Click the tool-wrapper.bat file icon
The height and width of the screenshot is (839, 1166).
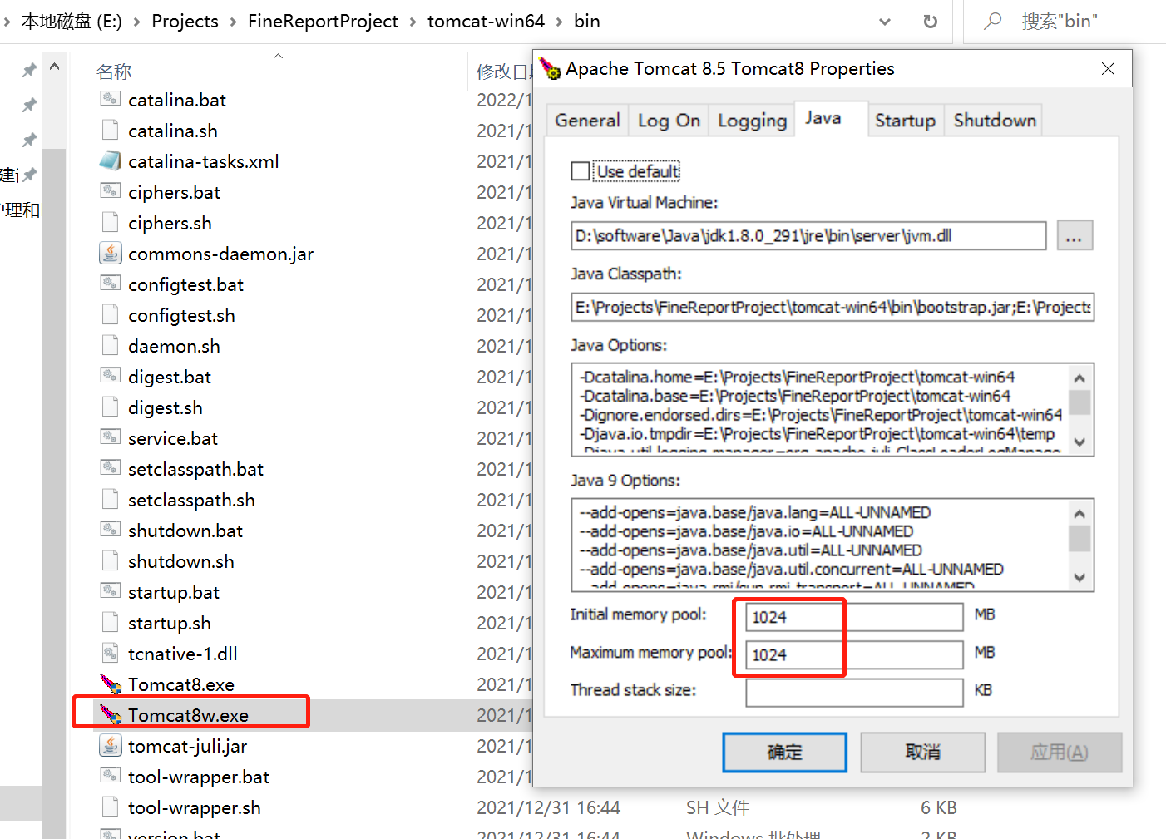[x=111, y=776]
